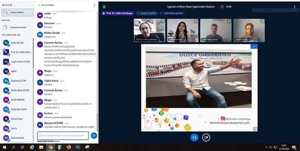The image size is (300, 151).
Task: Click fullscreen icon on presentation slide
Action: pos(255,129)
